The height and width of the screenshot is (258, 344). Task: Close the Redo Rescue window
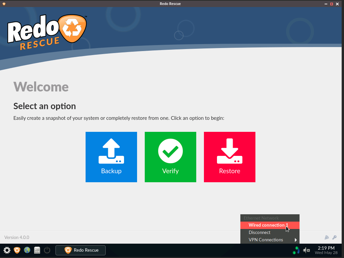pos(337,4)
